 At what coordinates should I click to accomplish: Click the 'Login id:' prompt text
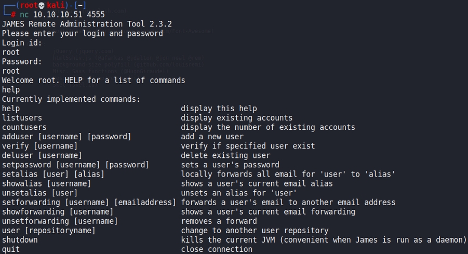tap(22, 43)
